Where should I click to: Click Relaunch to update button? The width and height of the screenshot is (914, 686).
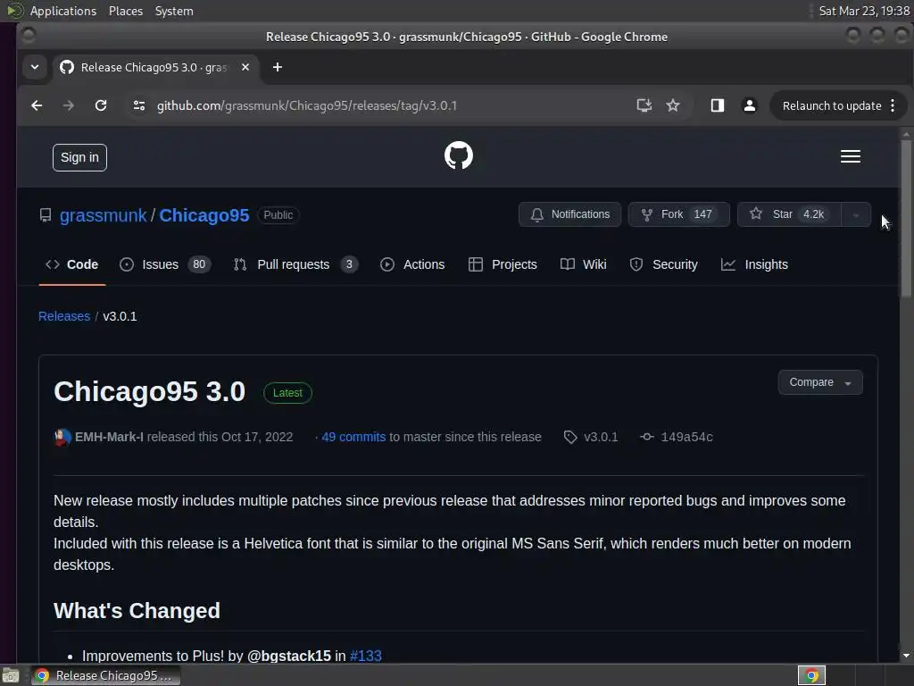pyautogui.click(x=832, y=105)
